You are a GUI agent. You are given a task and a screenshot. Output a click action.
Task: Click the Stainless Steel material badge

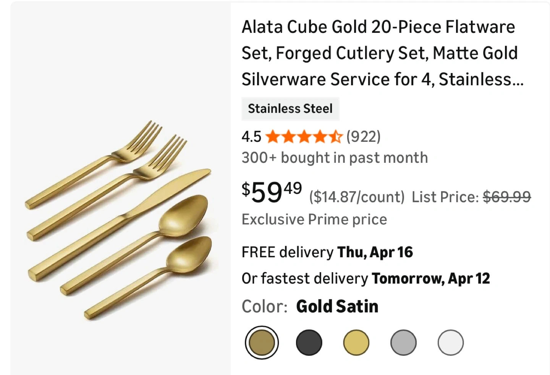(290, 109)
